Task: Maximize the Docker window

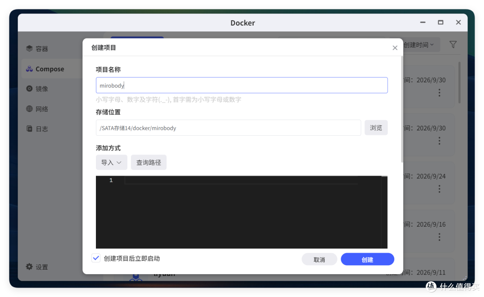Action: 441,22
